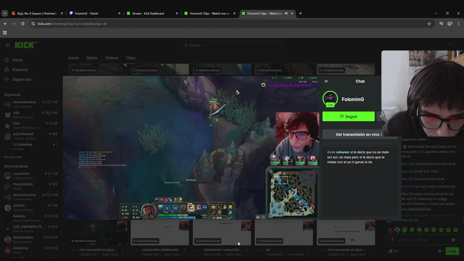Open options for the 'xd' clip
The image size is (464, 261).
[308, 250]
